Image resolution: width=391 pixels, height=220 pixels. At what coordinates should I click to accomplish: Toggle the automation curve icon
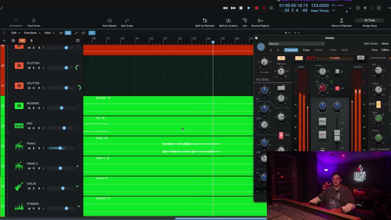point(76,33)
